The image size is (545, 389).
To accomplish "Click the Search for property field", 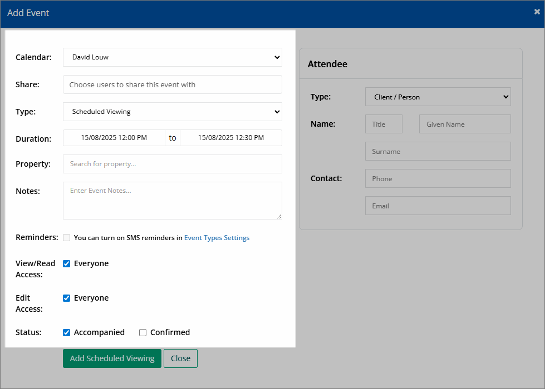I will [173, 164].
